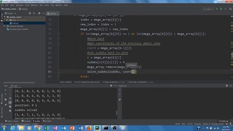Open Excel from the taskbar
233x131 pixels.
pos(47,128)
